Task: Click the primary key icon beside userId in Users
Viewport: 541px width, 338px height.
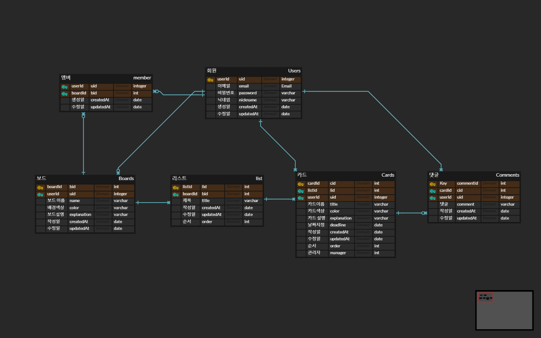Action: click(x=211, y=80)
